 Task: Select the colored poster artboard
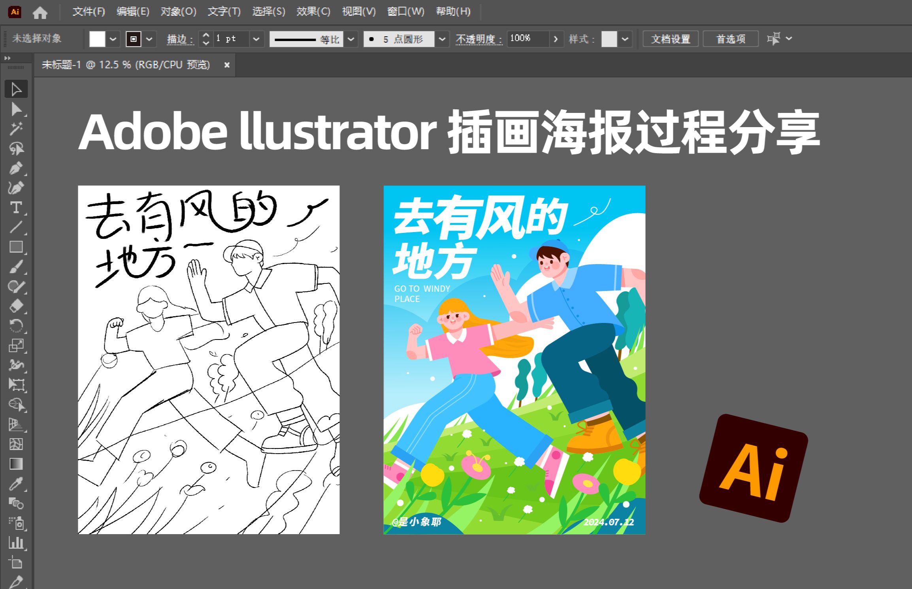click(514, 360)
